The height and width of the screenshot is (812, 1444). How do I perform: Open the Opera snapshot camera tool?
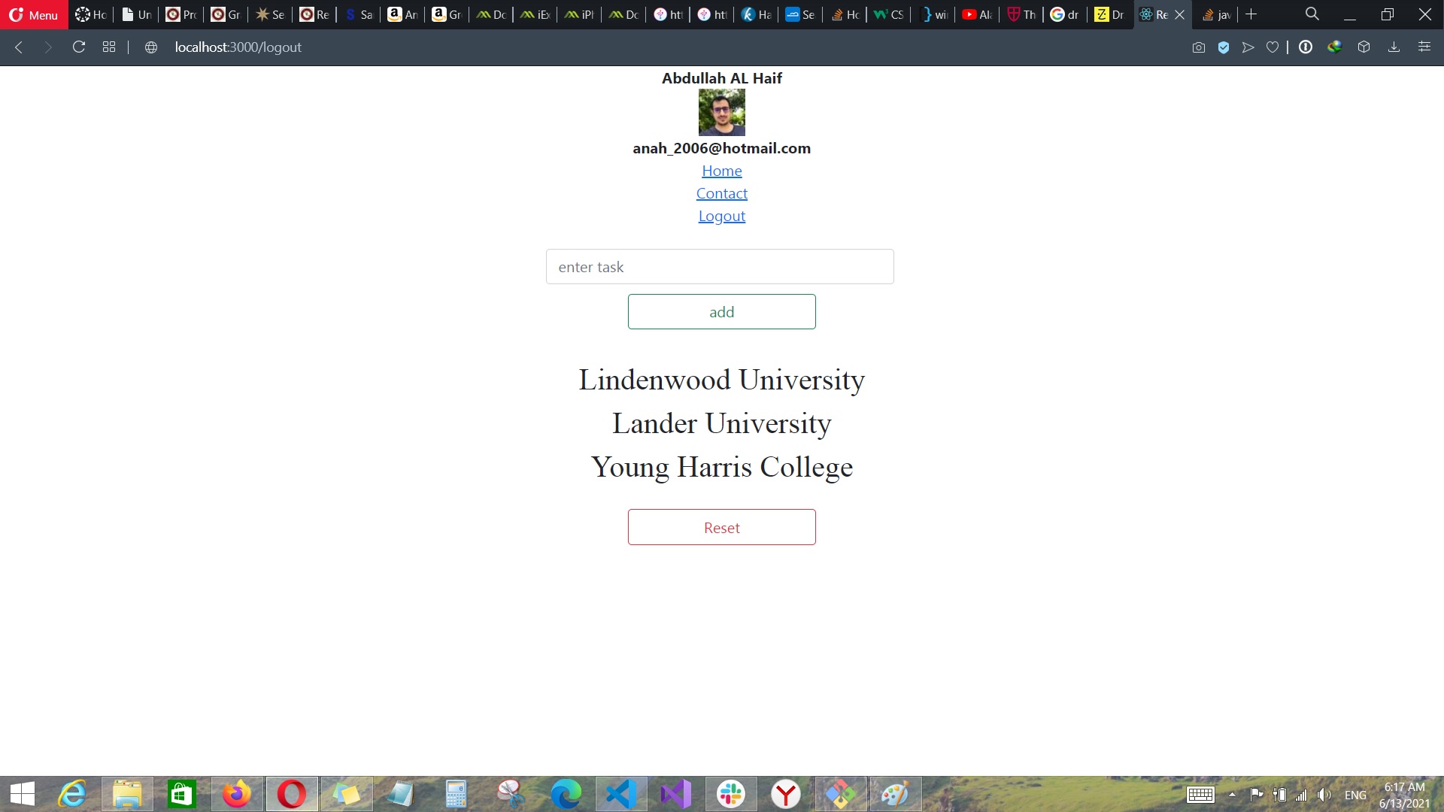(x=1199, y=47)
